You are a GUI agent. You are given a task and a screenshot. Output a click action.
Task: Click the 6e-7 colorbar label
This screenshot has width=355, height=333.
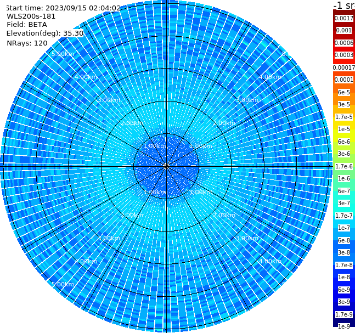coord(344,191)
